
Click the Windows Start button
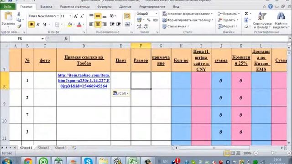7,161
